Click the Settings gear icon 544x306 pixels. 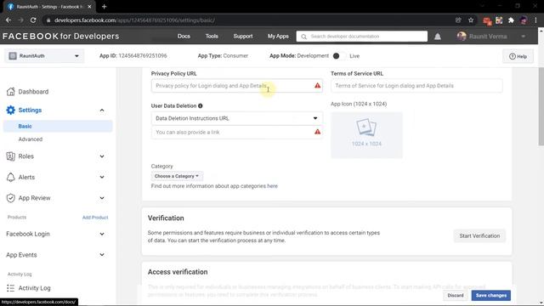click(x=11, y=110)
